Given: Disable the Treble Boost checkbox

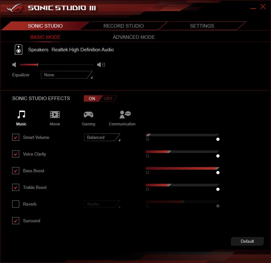Looking at the screenshot, I should 16,187.
